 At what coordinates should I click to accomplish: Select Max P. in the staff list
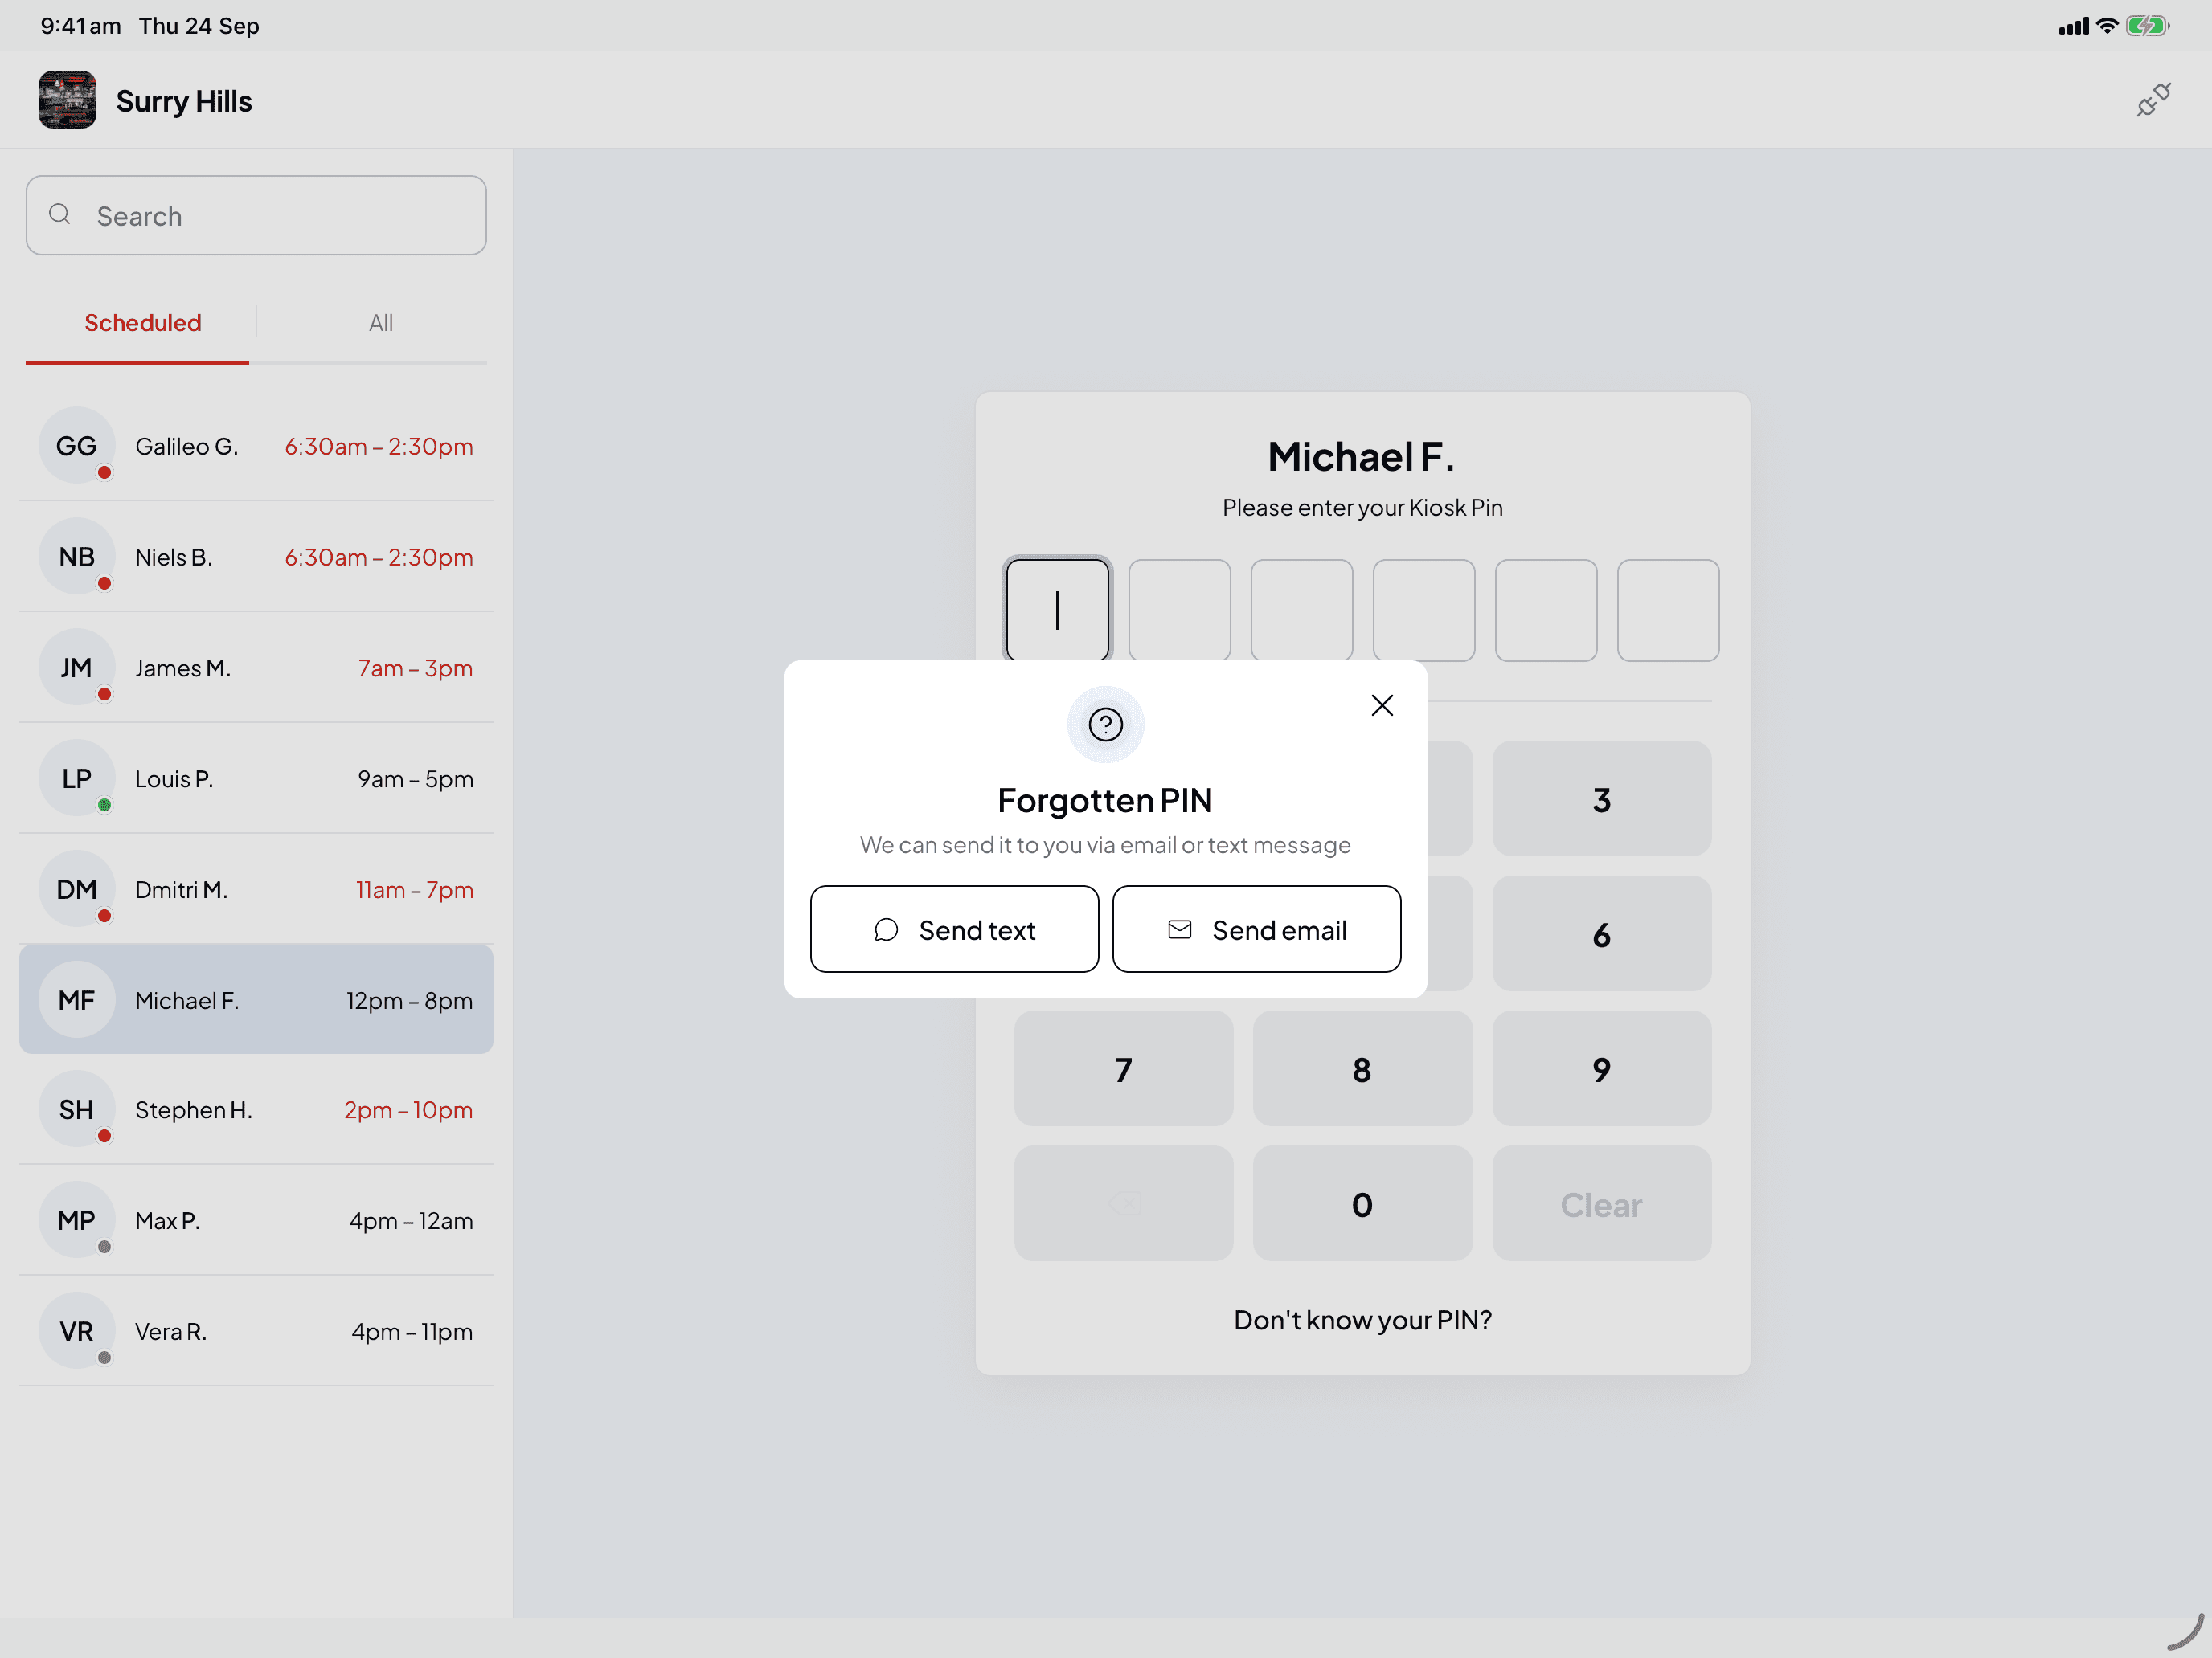256,1220
